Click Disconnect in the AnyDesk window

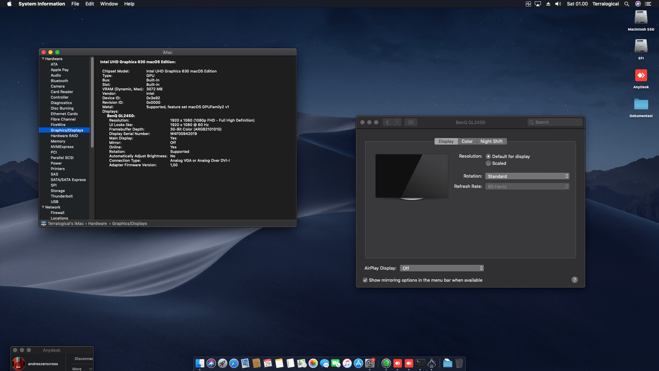click(x=83, y=358)
